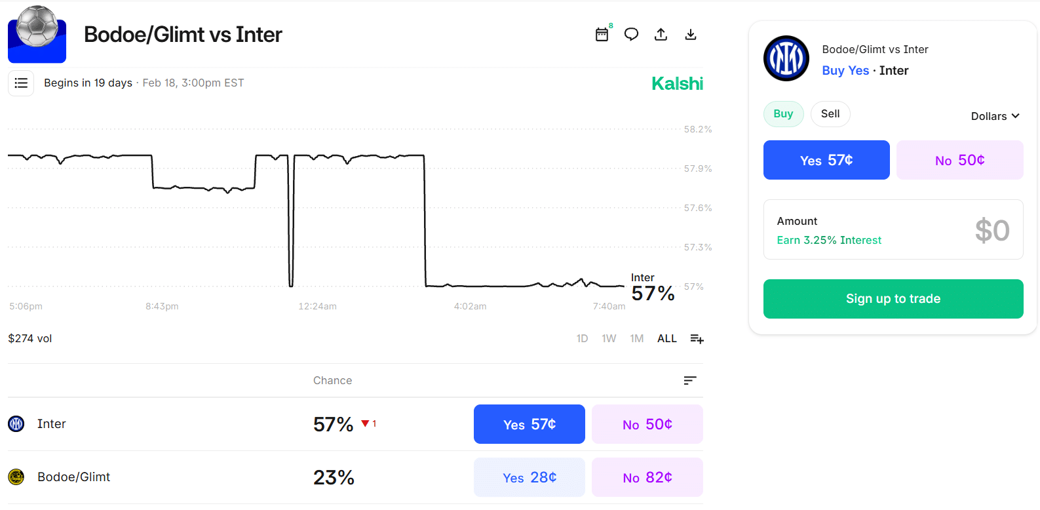
Task: Select No 50¢ option in trade panel
Action: click(x=959, y=160)
